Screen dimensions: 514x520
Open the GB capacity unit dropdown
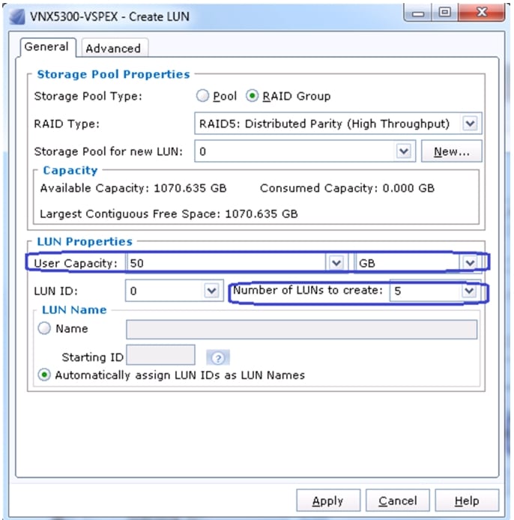[470, 263]
